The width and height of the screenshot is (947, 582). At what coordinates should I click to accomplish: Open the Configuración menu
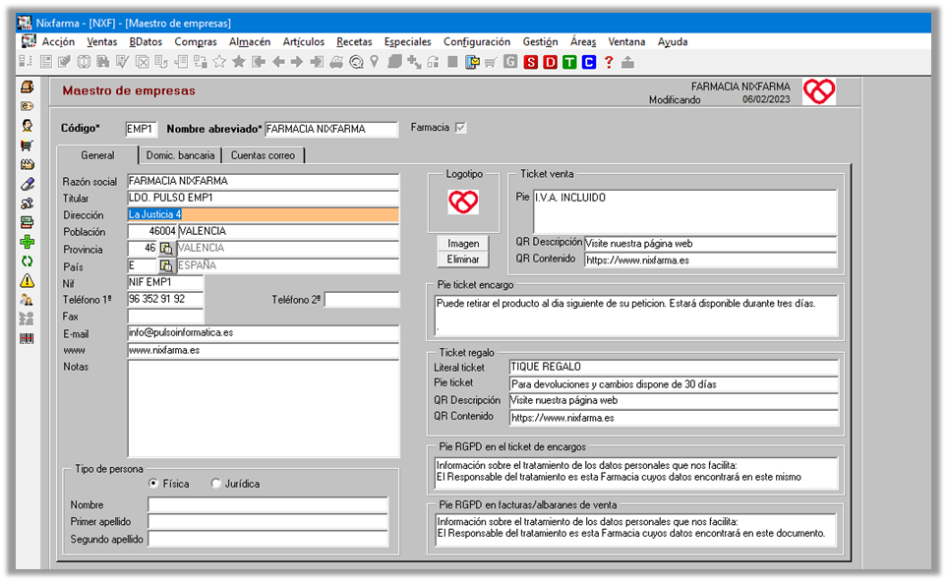point(477,41)
